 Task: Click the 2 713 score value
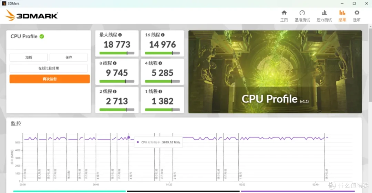[x=117, y=101]
